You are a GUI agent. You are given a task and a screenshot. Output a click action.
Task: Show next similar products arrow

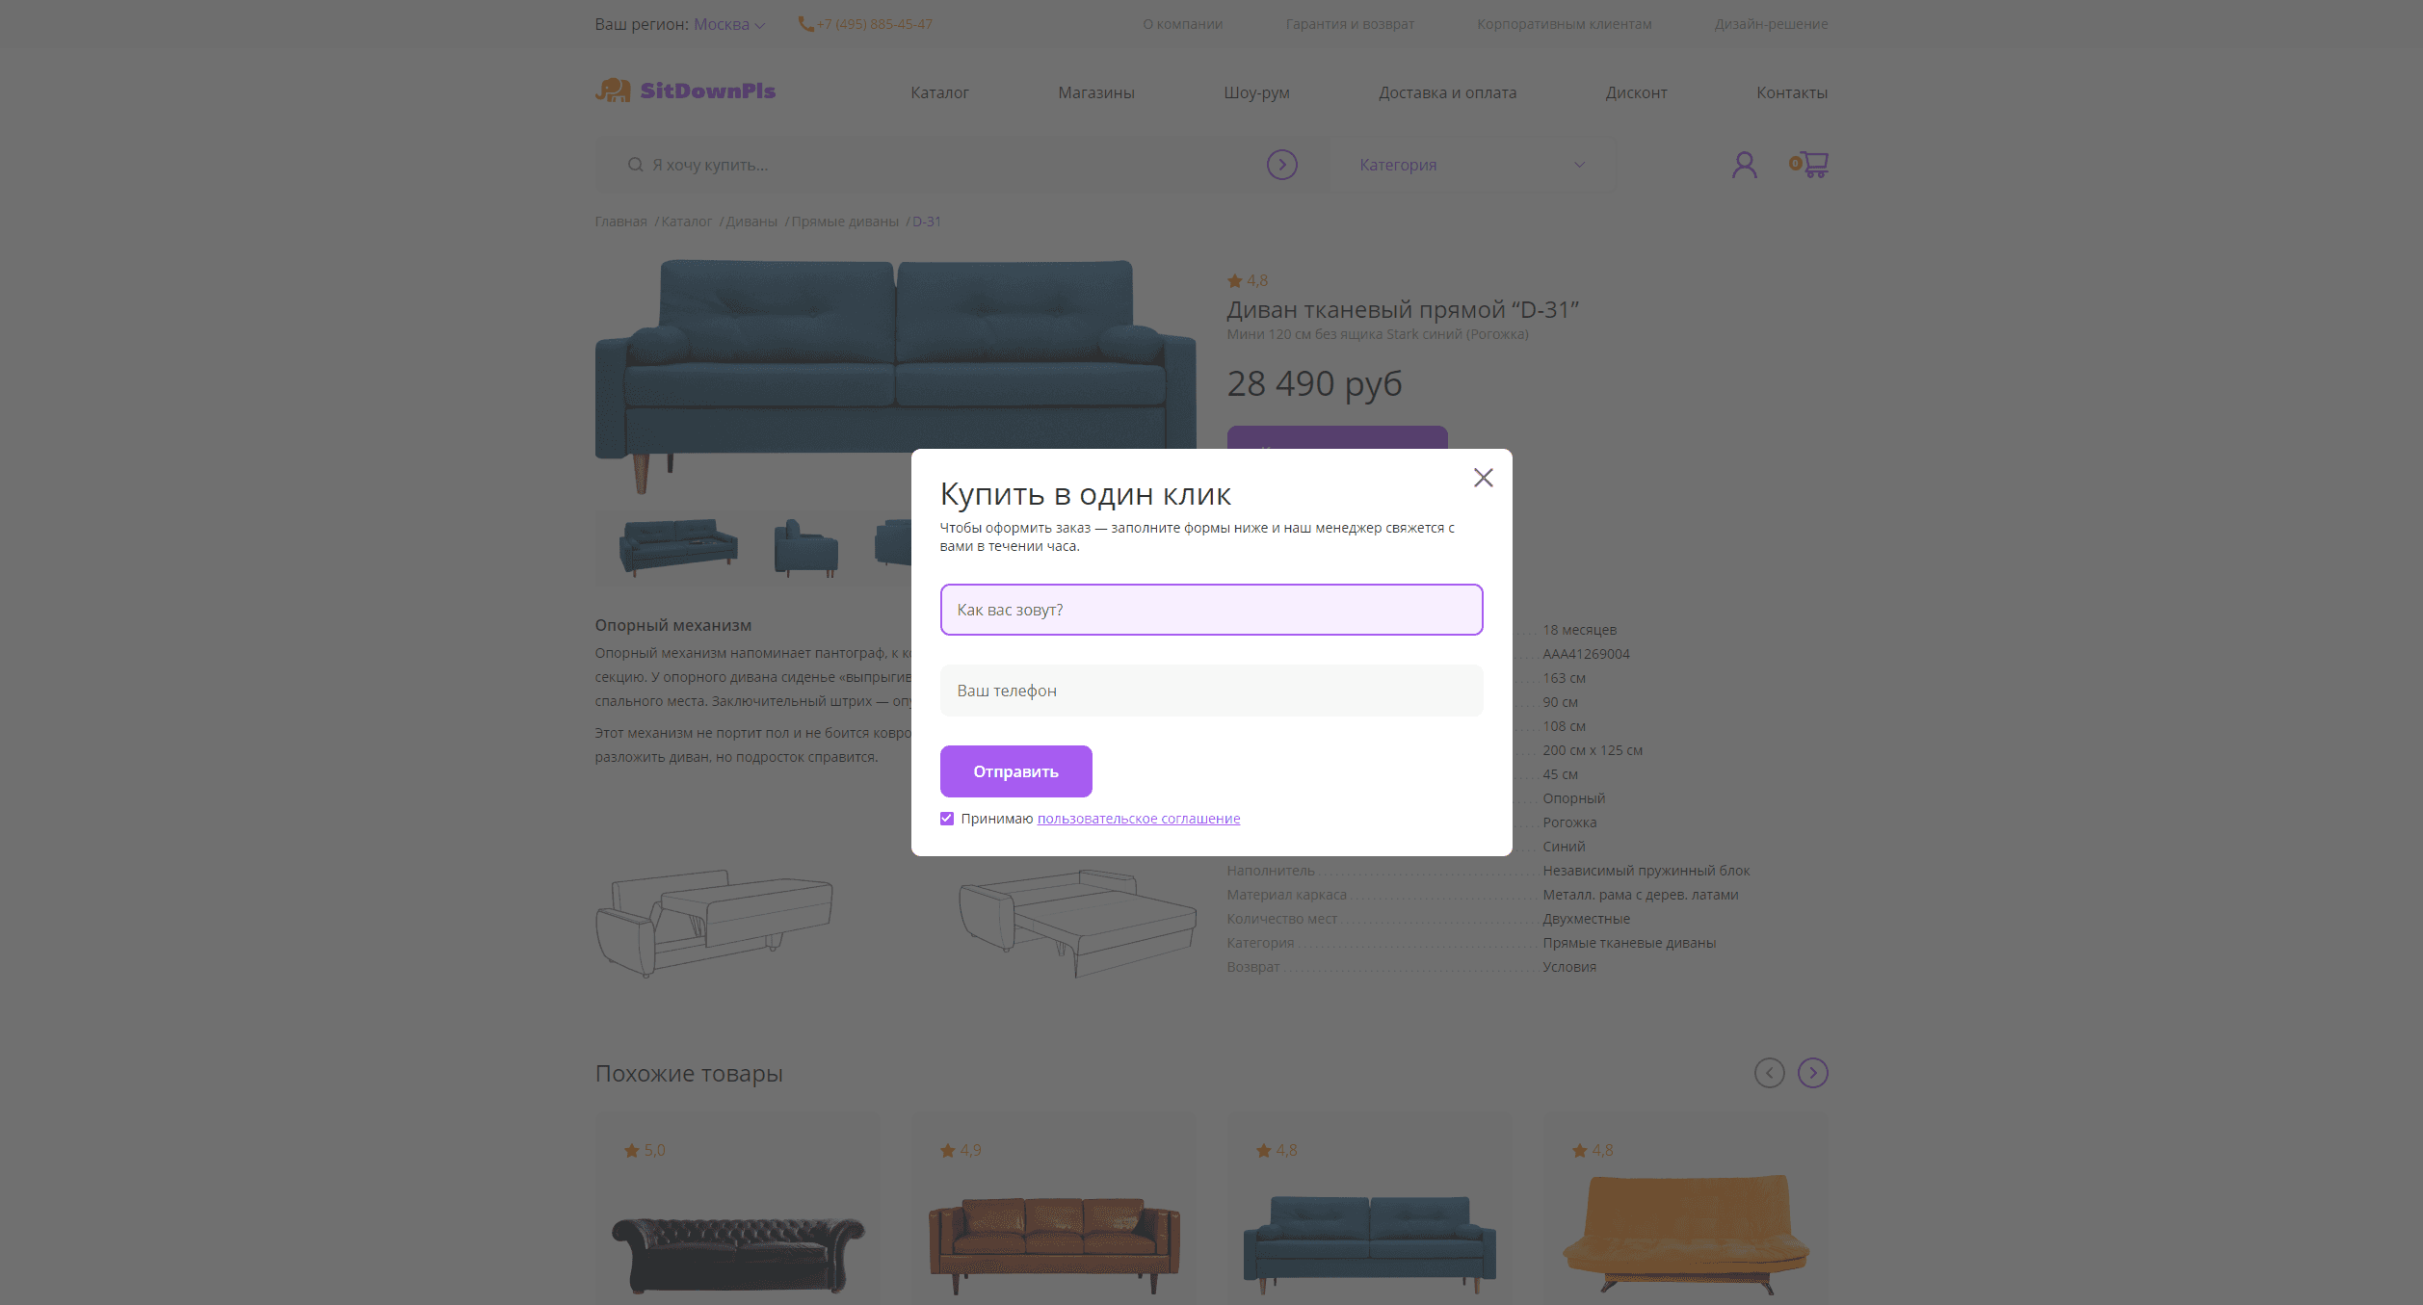pyautogui.click(x=1812, y=1073)
